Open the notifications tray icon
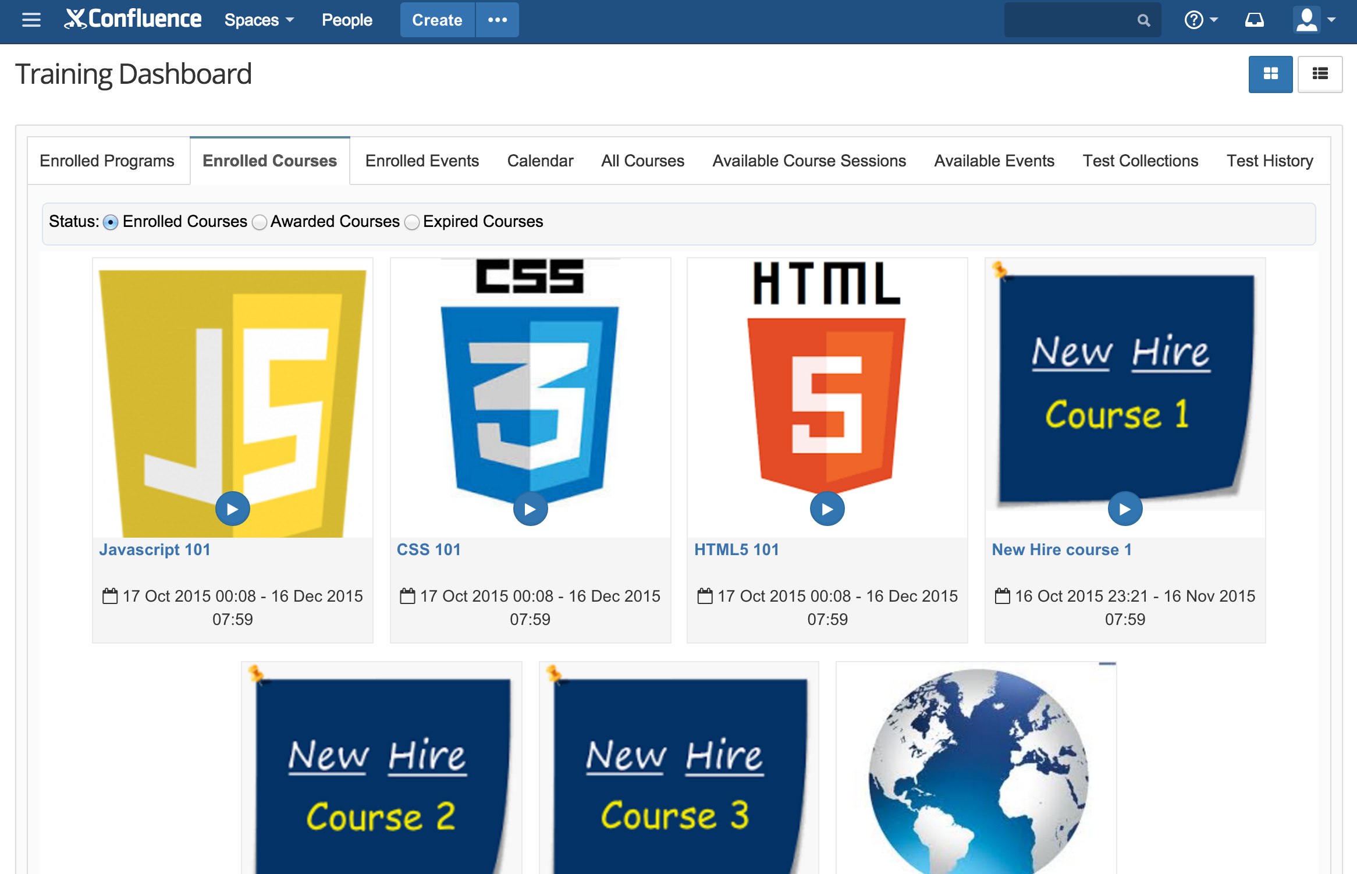This screenshot has height=874, width=1357. pyautogui.click(x=1254, y=20)
